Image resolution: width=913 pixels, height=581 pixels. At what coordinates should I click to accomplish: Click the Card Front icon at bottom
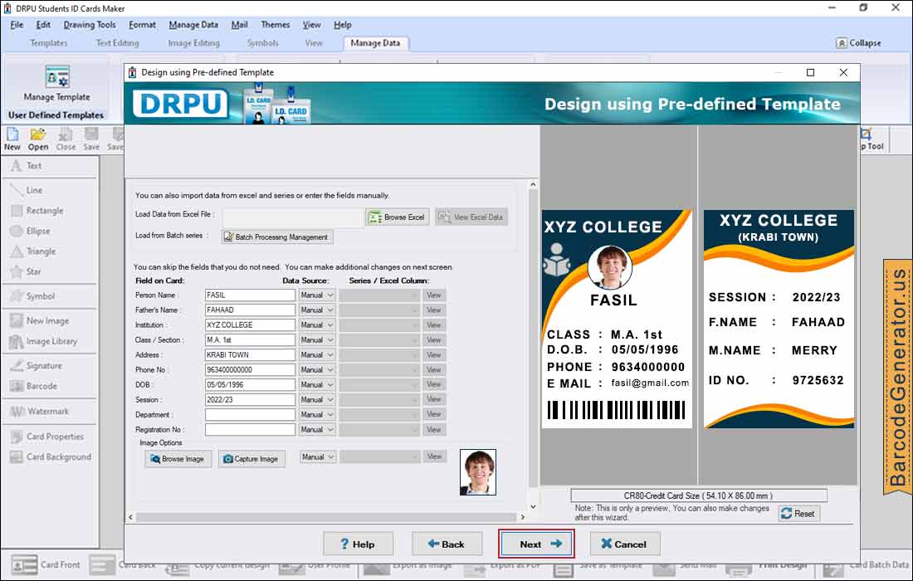tap(24, 564)
